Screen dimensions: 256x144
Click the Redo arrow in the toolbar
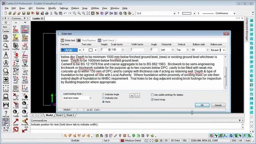(70, 13)
